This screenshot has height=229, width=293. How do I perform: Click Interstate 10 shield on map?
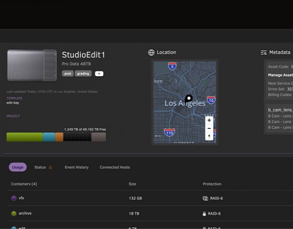pos(211,100)
